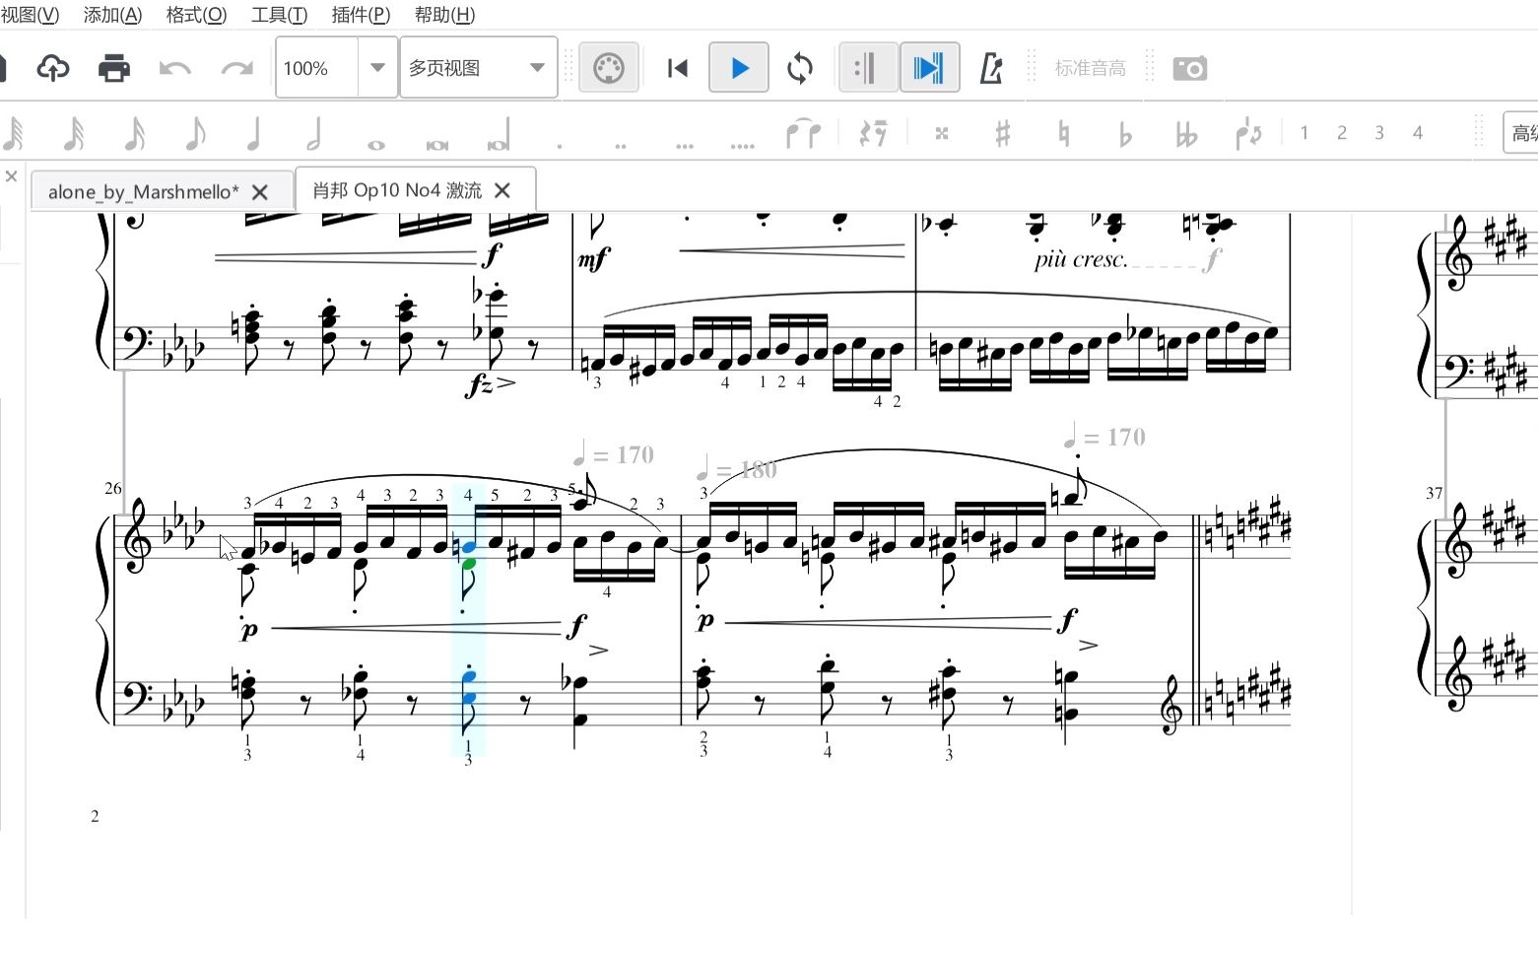Open the 工具(T) menu

point(279,15)
